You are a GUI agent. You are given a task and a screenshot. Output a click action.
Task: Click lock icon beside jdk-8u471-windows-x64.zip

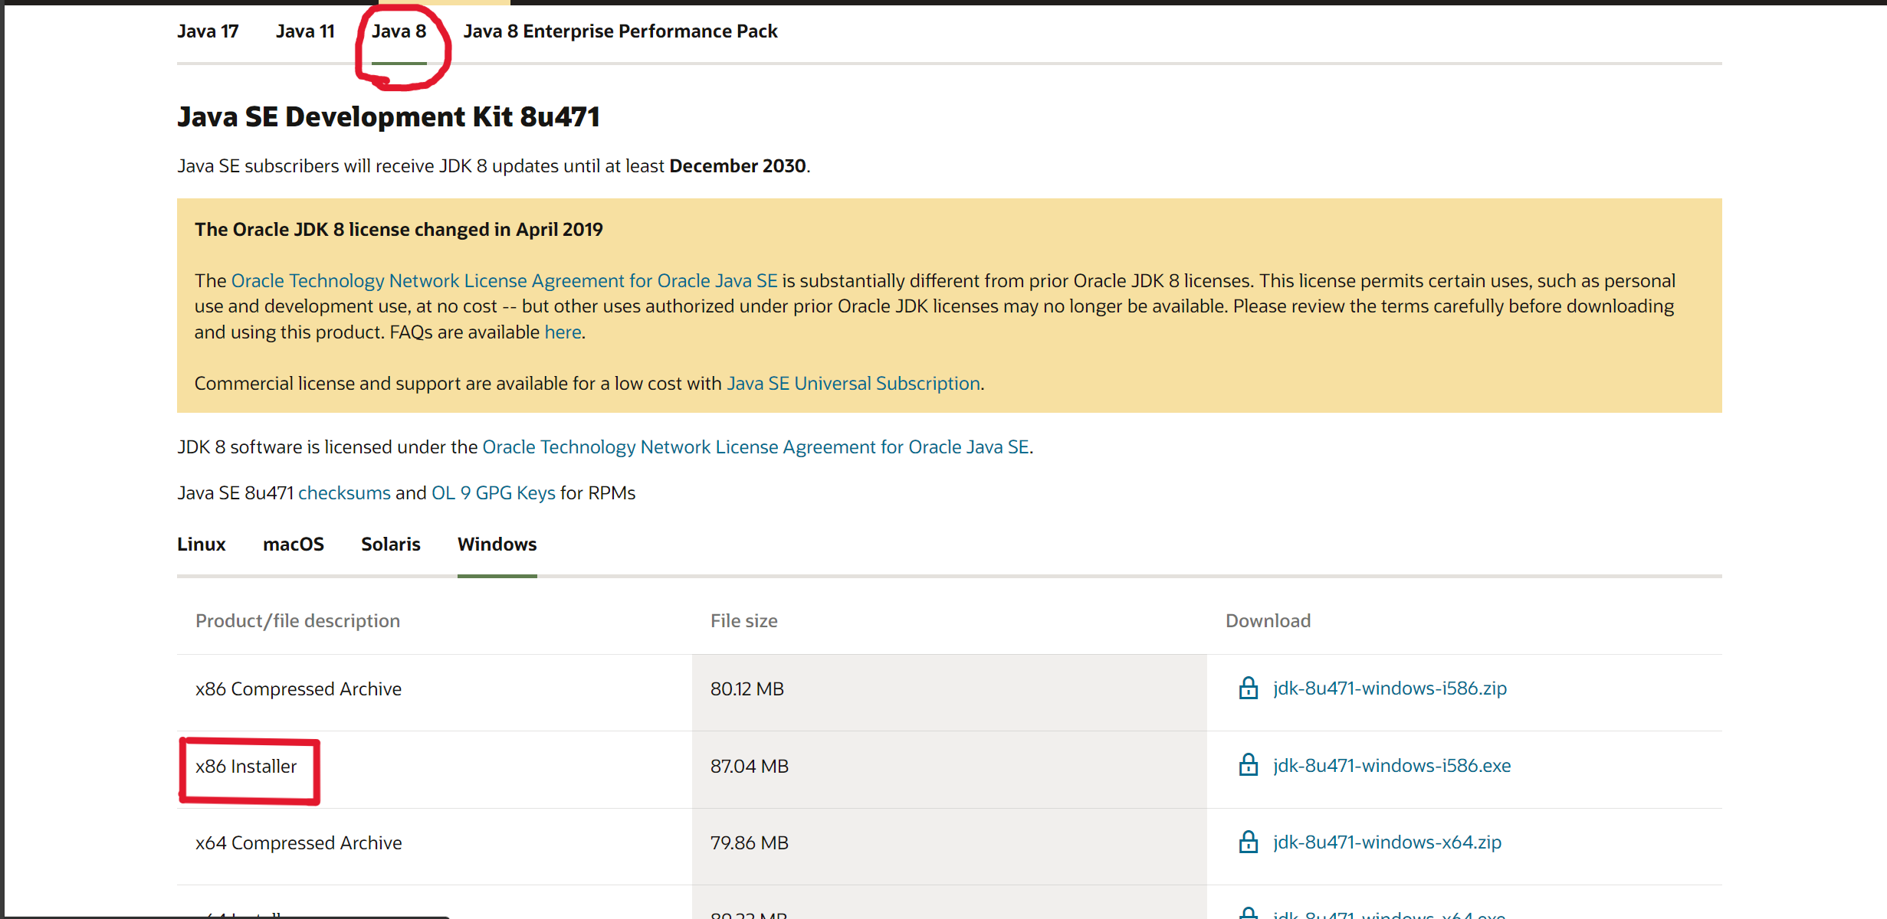click(1249, 842)
